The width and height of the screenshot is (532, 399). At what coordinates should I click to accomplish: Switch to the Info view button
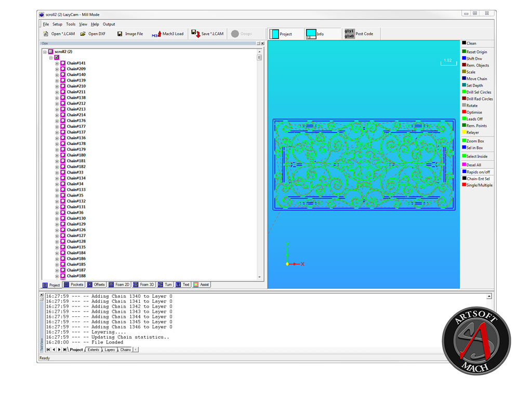(x=311, y=34)
